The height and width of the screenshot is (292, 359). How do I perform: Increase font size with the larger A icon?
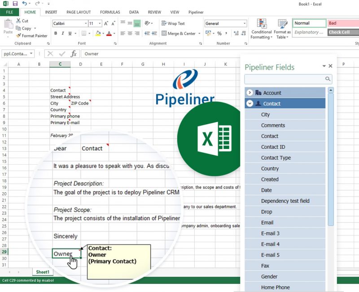tap(106, 23)
